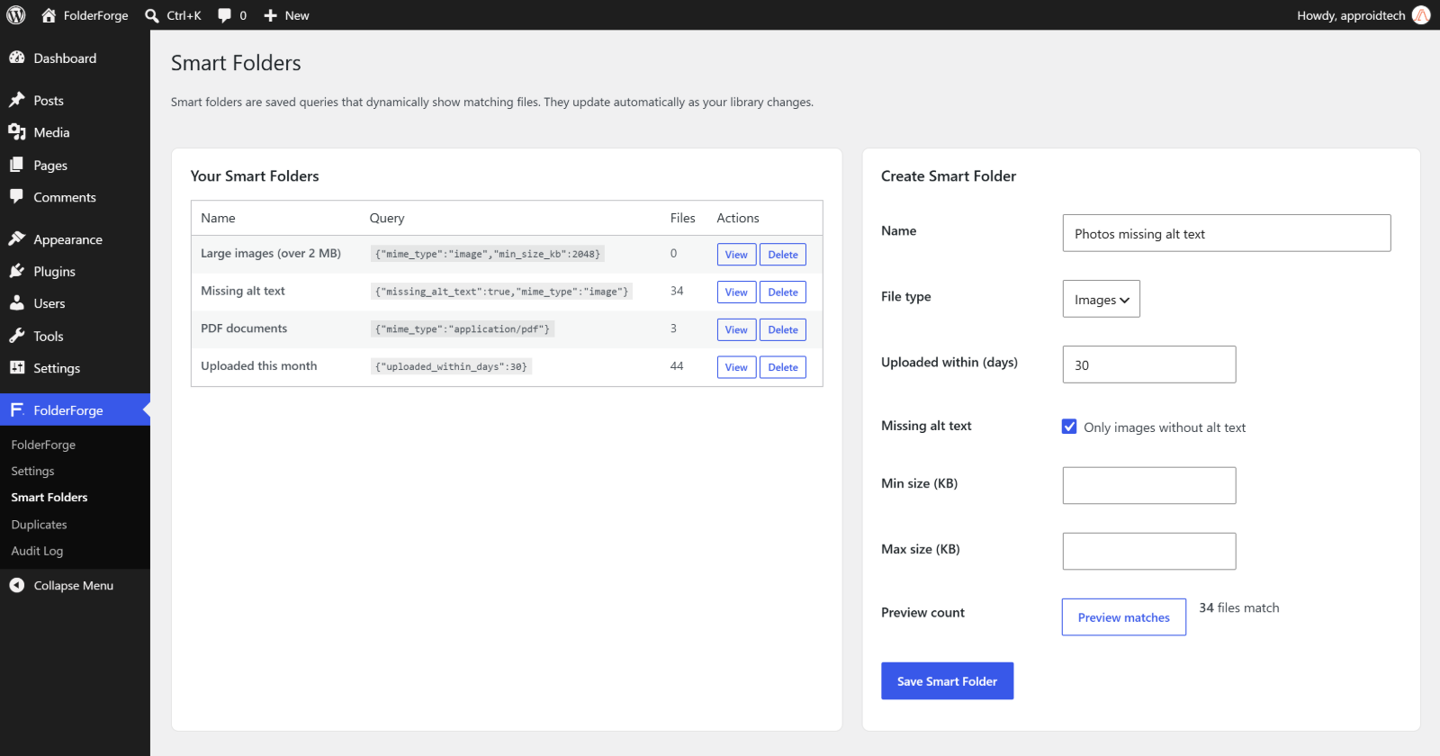Screen dimensions: 1440x756
Task: Focus the smart folder Name field
Action: coord(1227,233)
